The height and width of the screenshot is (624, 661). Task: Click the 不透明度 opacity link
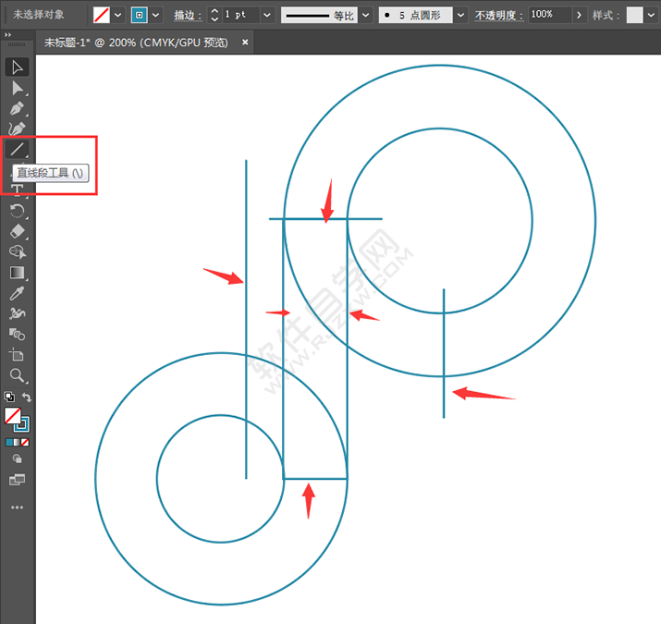(x=499, y=16)
